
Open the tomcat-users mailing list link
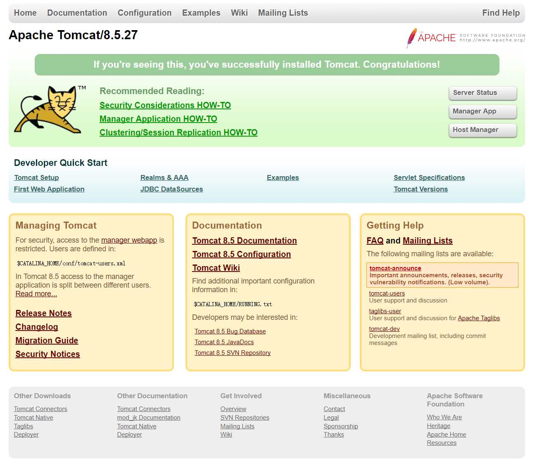pyautogui.click(x=387, y=293)
